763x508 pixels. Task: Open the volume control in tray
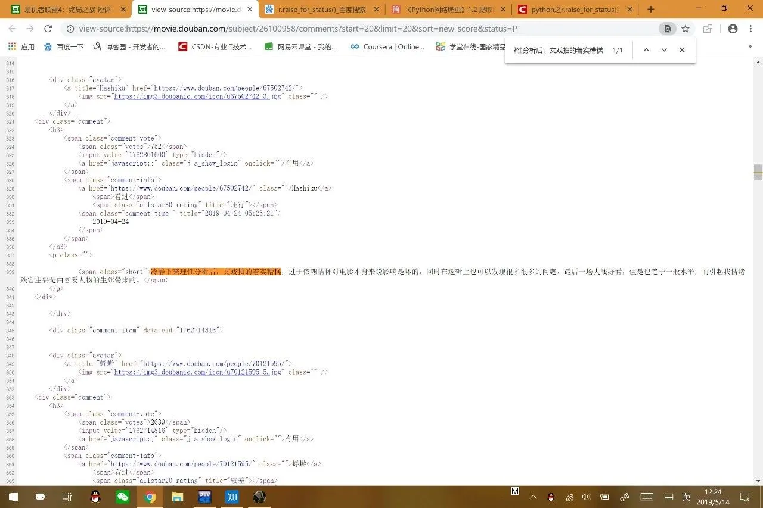click(586, 497)
